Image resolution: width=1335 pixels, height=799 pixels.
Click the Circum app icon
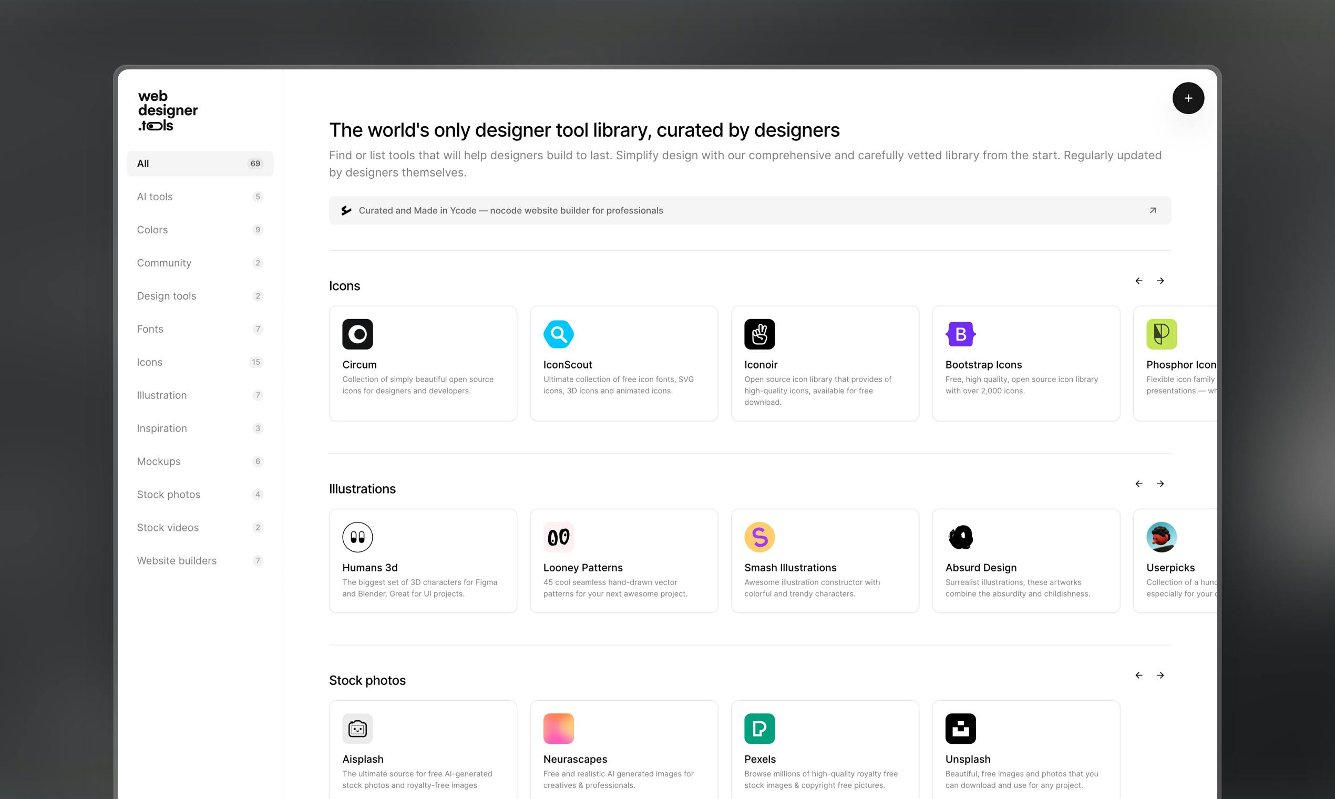pyautogui.click(x=357, y=334)
